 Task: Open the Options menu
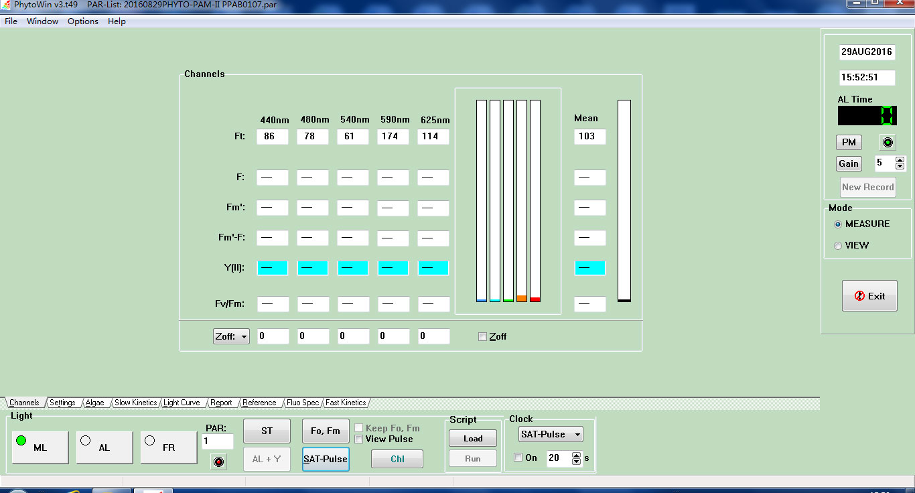[x=83, y=21]
